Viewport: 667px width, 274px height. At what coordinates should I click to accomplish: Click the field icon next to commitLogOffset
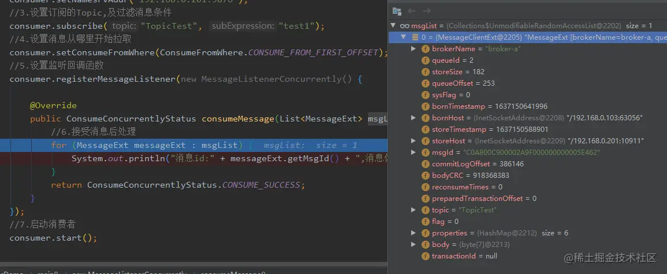425,163
